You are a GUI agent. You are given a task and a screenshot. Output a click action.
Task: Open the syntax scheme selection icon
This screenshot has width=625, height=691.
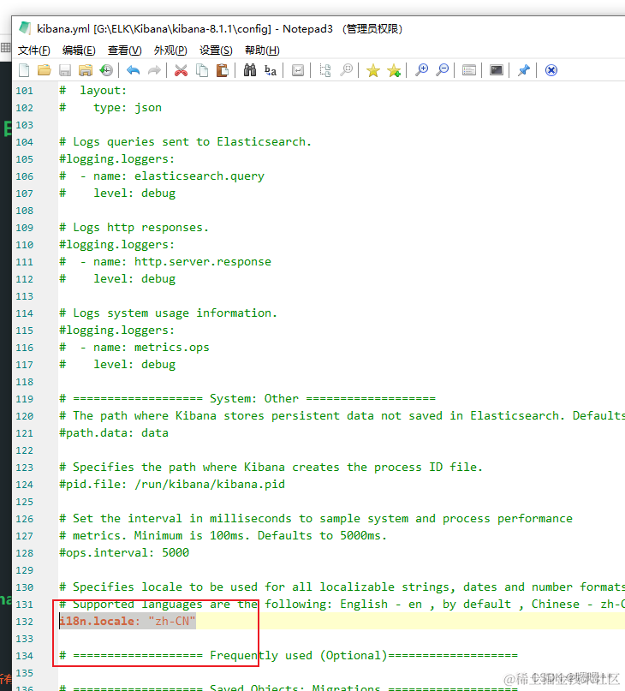(469, 70)
